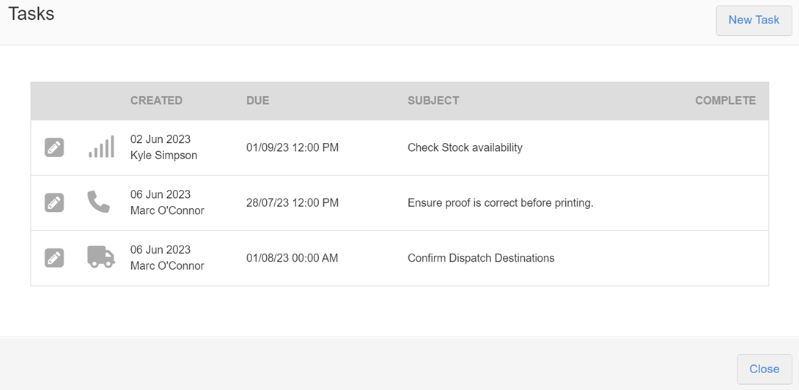Close the Tasks dialog

764,369
